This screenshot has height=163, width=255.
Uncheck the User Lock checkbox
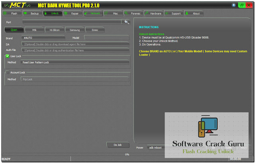pos(7,56)
